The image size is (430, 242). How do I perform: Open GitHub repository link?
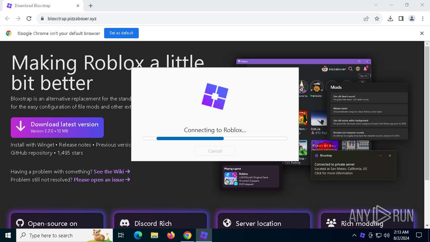[32, 153]
